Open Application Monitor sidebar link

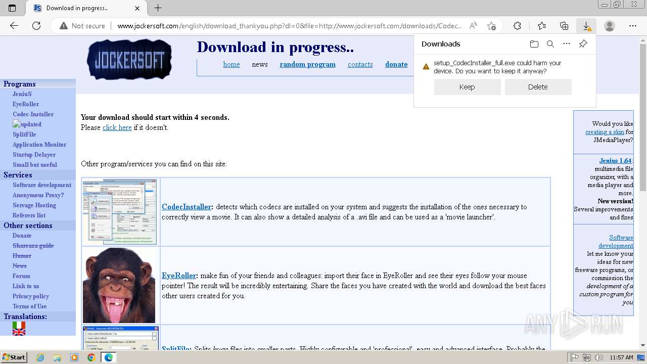pyautogui.click(x=39, y=145)
